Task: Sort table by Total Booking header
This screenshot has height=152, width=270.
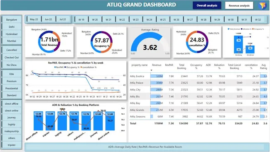Action: 182,66
